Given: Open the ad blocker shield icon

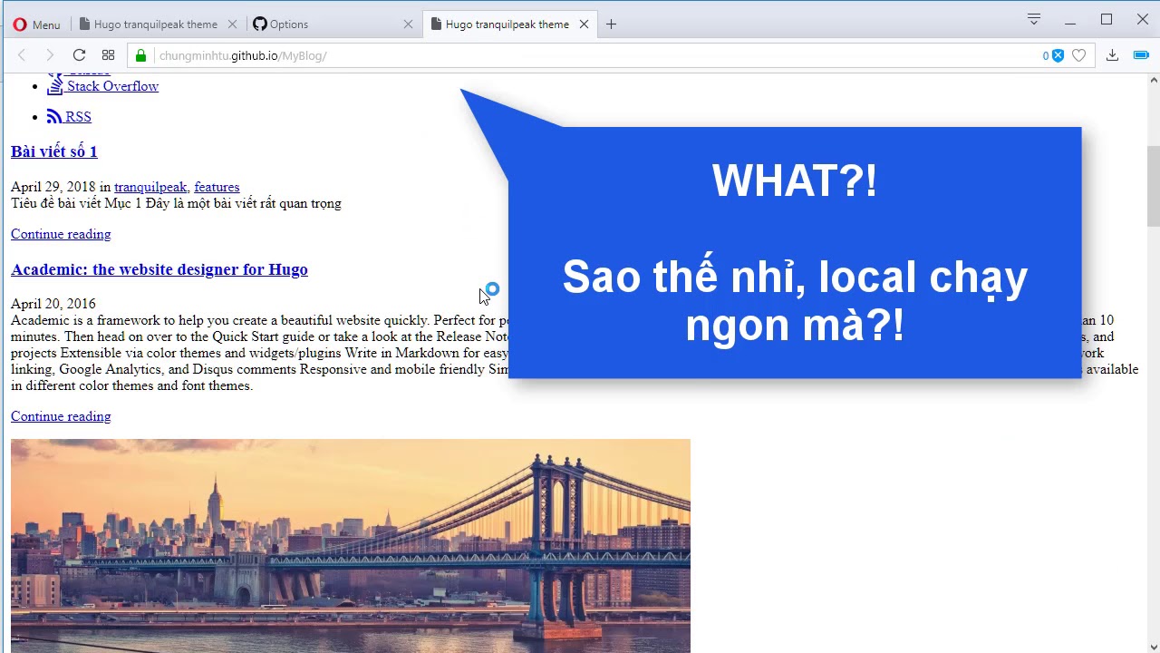Looking at the screenshot, I should (1058, 55).
